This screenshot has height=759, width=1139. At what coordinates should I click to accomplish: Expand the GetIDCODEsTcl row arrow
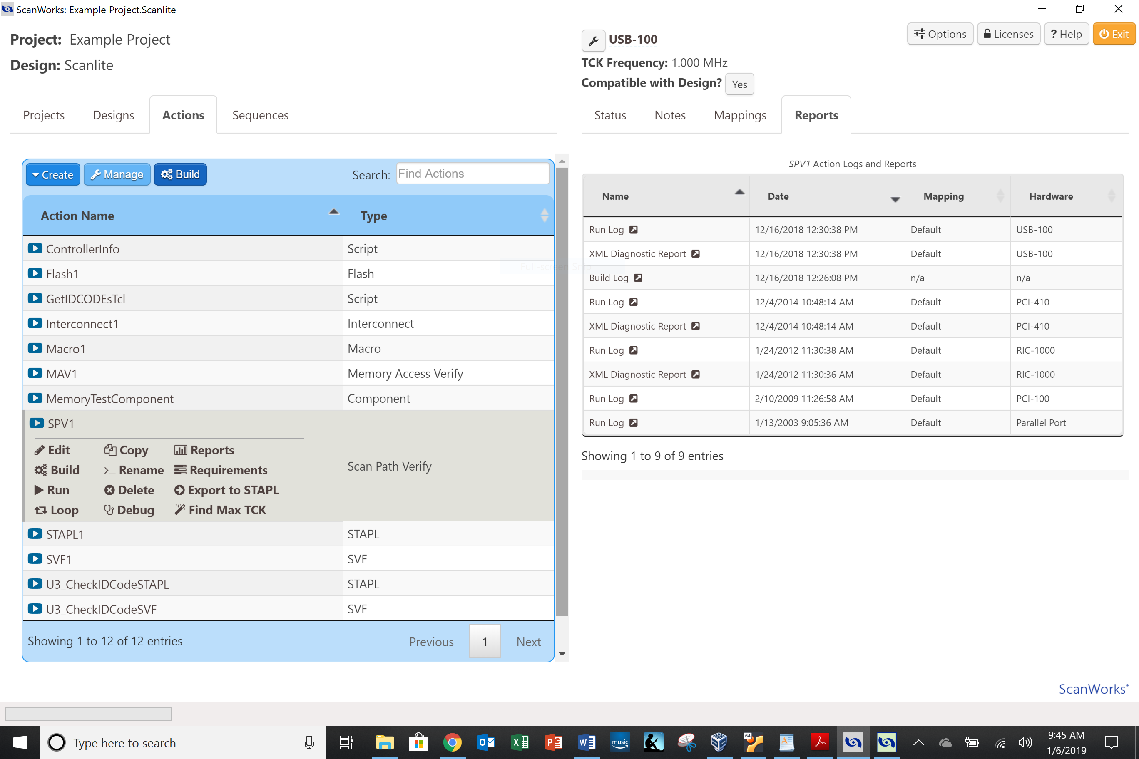(x=35, y=298)
